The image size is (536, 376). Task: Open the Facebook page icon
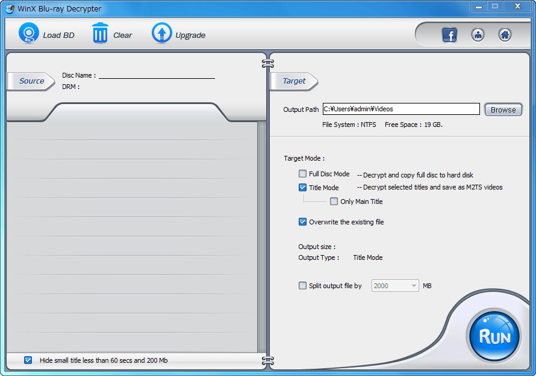(x=449, y=35)
